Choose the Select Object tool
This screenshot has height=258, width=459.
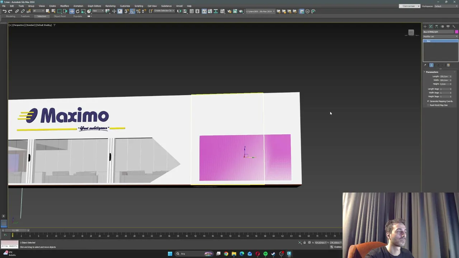[x=47, y=11]
